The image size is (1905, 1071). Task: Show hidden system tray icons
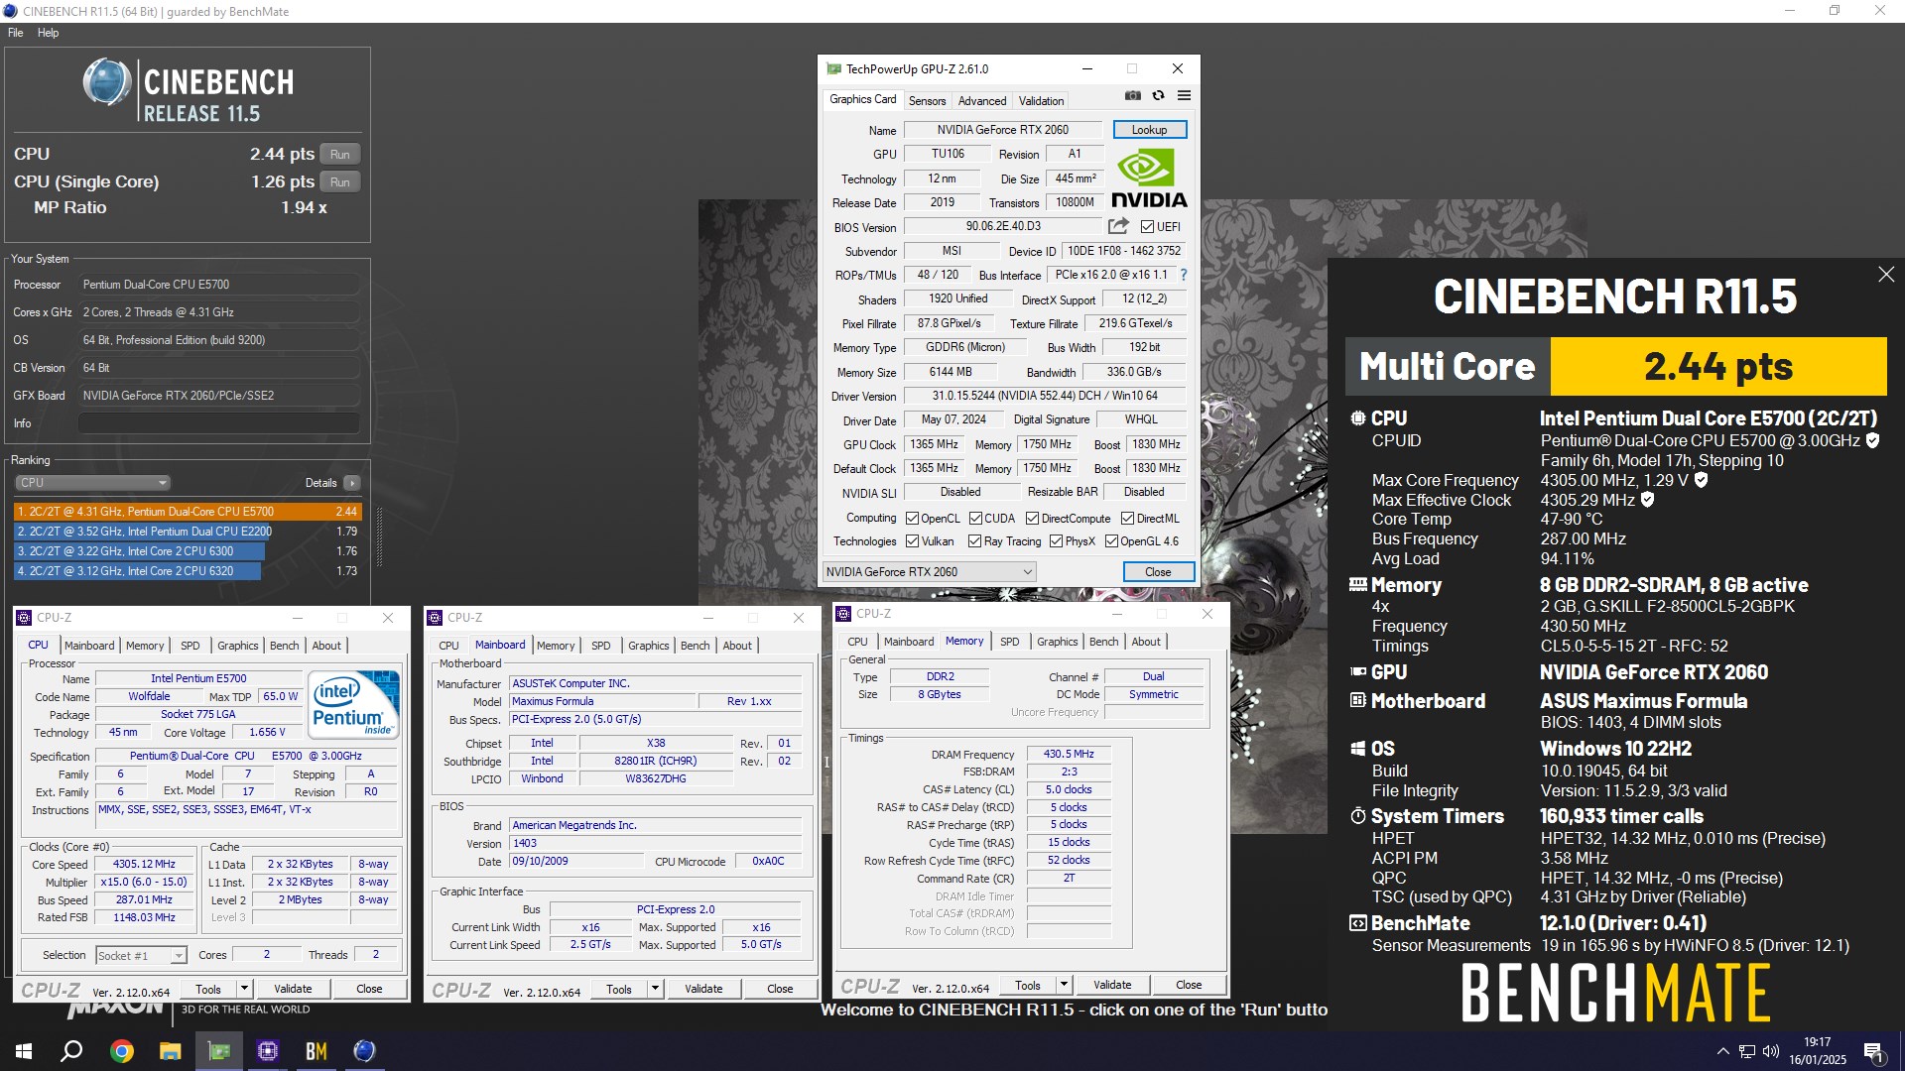pyautogui.click(x=1722, y=1051)
